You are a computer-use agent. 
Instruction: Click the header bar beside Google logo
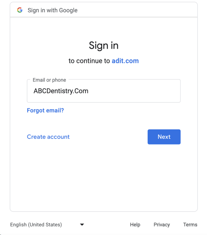pos(135,10)
